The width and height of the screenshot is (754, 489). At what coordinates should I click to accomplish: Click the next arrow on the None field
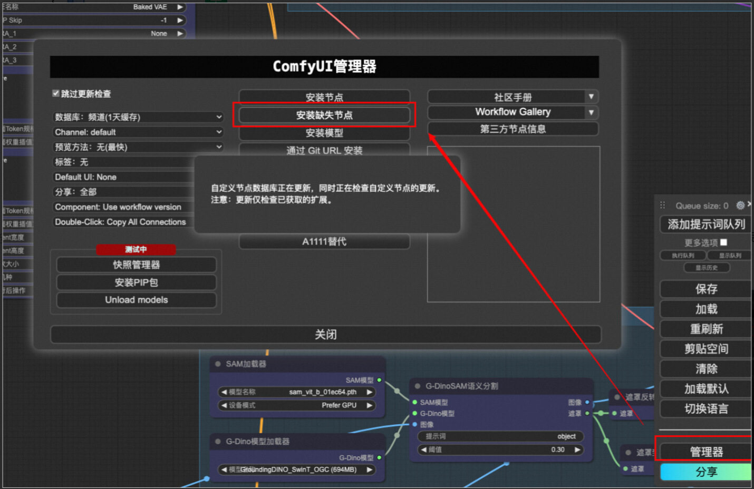pos(180,33)
